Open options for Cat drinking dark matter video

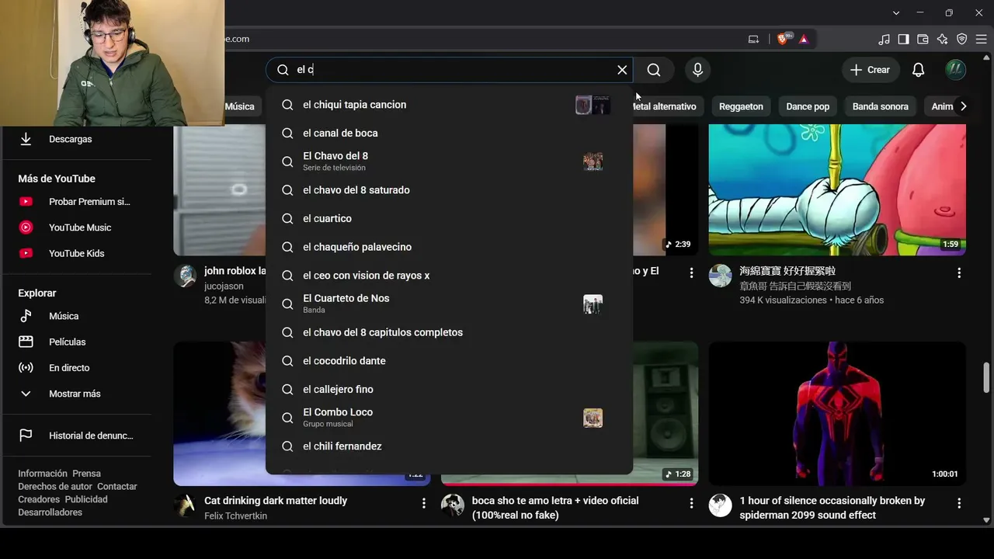(423, 503)
